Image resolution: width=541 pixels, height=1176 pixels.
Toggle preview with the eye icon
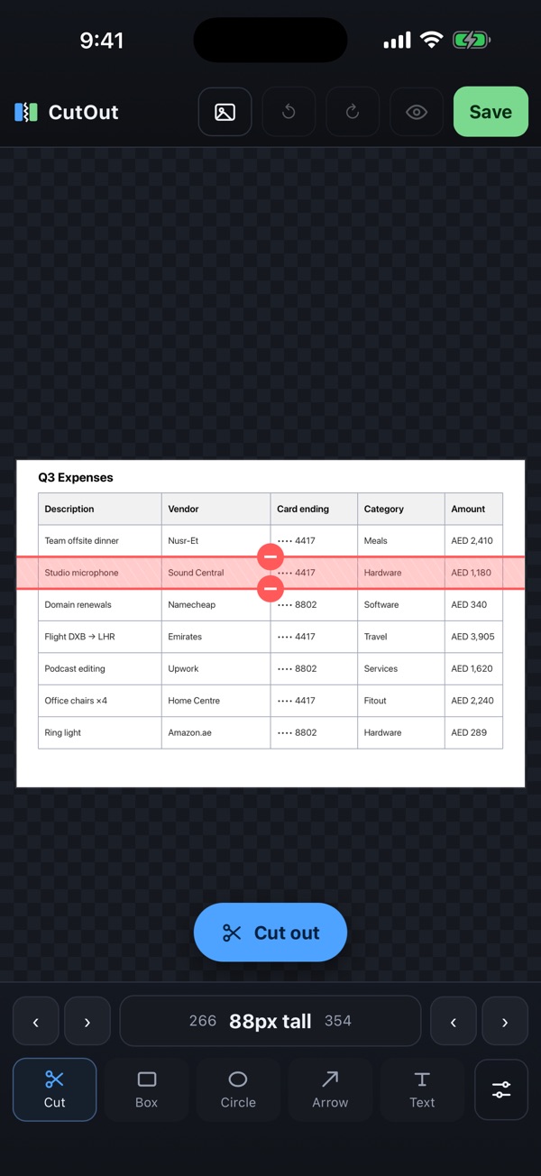[x=417, y=112]
